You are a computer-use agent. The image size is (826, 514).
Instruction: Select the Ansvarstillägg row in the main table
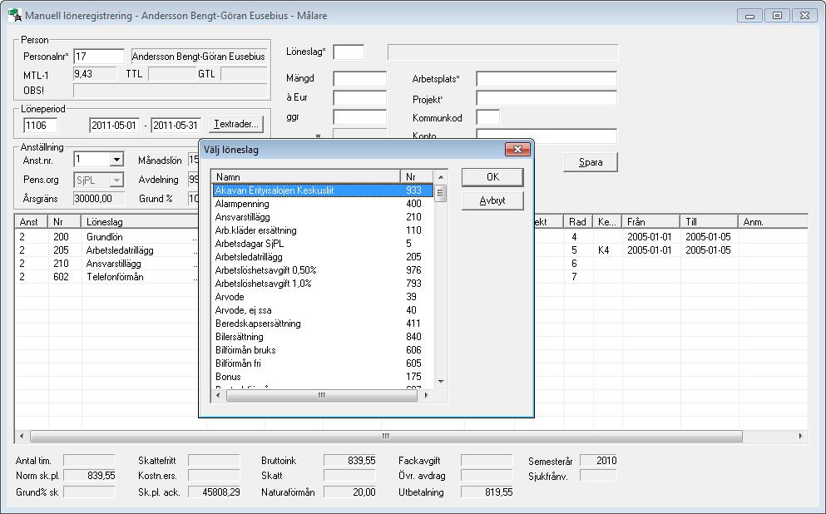(x=411, y=264)
